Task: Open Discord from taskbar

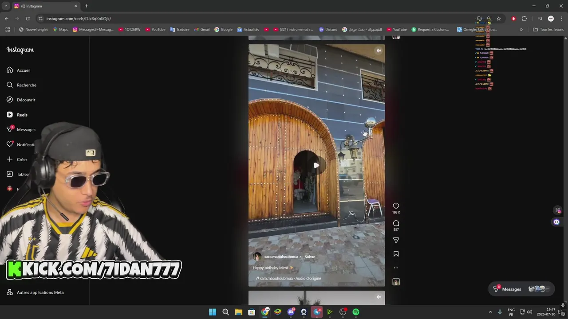Action: coord(291,312)
